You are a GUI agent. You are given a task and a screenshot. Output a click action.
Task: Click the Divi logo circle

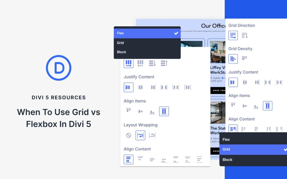pyautogui.click(x=58, y=68)
